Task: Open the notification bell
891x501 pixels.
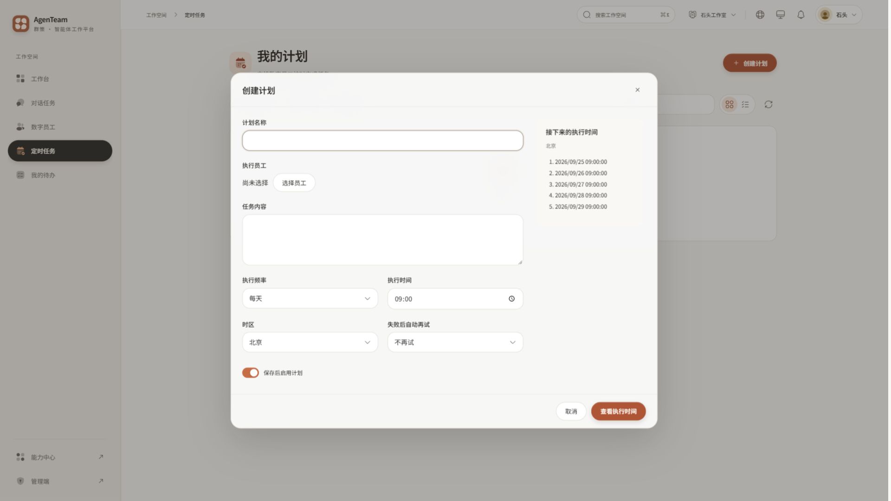Action: tap(801, 15)
